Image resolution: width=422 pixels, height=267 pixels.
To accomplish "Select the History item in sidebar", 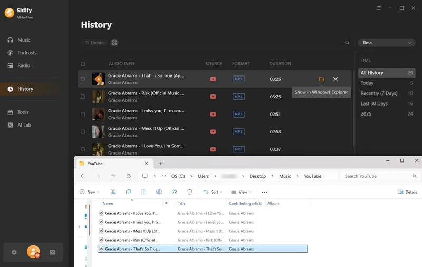I will coord(30,89).
